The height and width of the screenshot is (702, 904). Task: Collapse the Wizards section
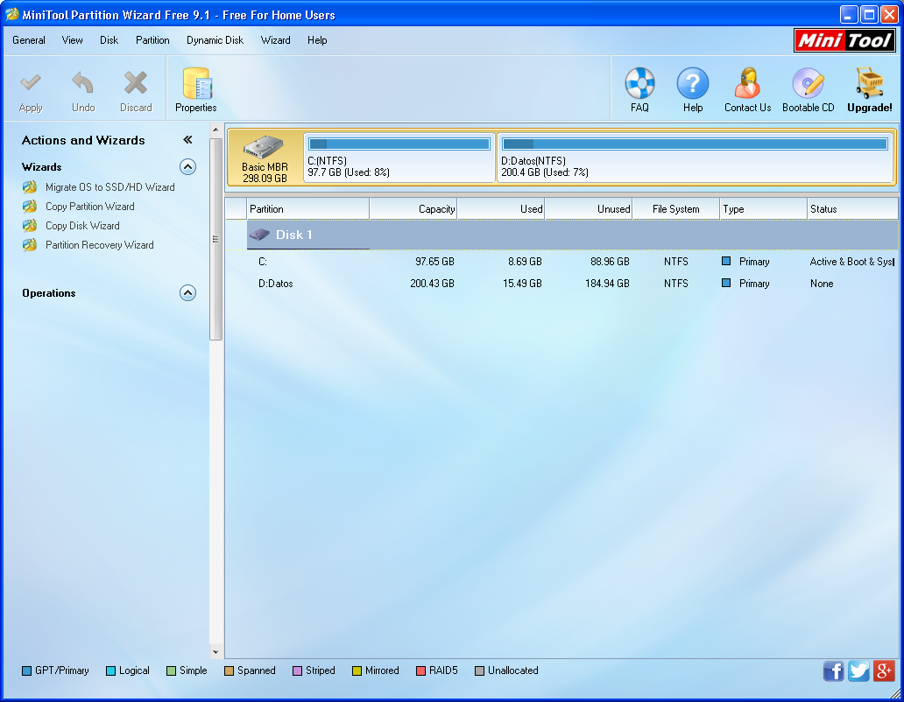click(x=187, y=166)
